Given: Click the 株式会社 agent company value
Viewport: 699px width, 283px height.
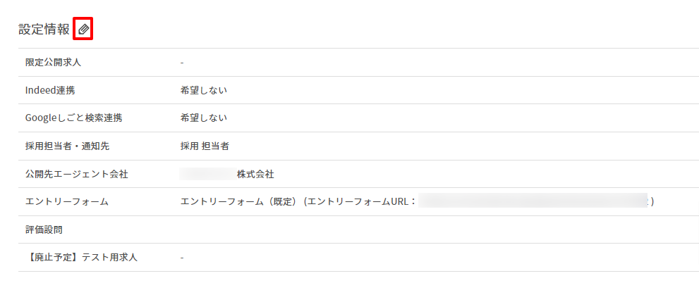Looking at the screenshot, I should (x=255, y=174).
